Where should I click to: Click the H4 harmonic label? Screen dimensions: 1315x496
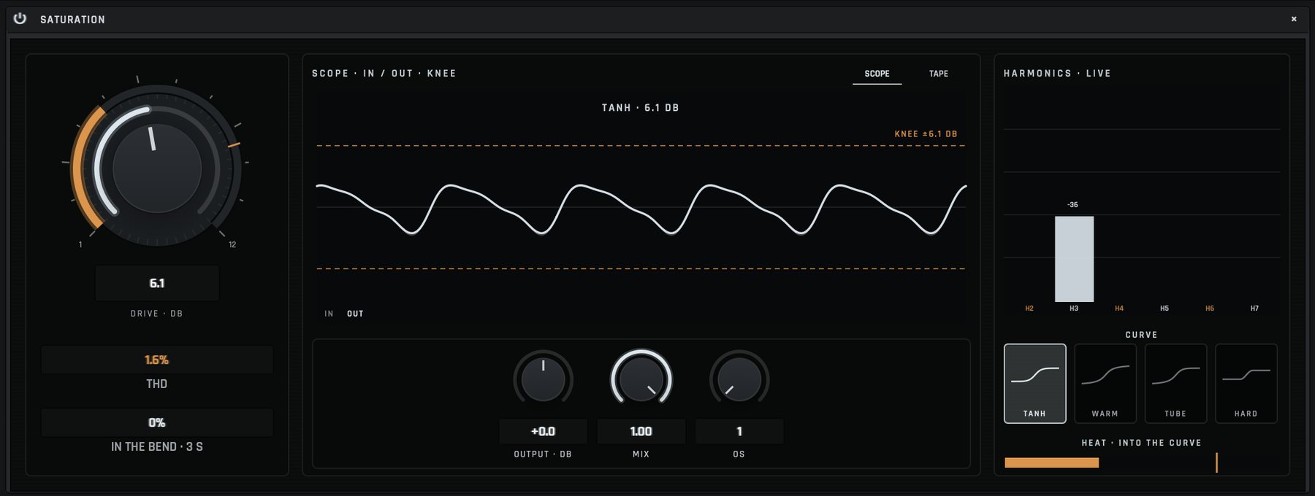[x=1119, y=309]
